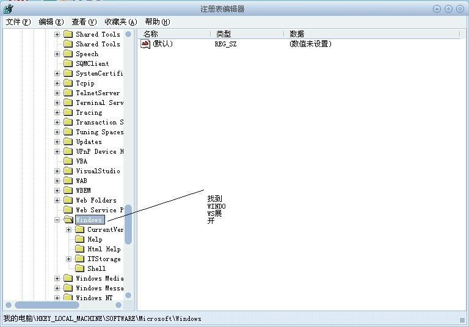
Task: Open the 帮助(H) menu
Action: point(158,22)
